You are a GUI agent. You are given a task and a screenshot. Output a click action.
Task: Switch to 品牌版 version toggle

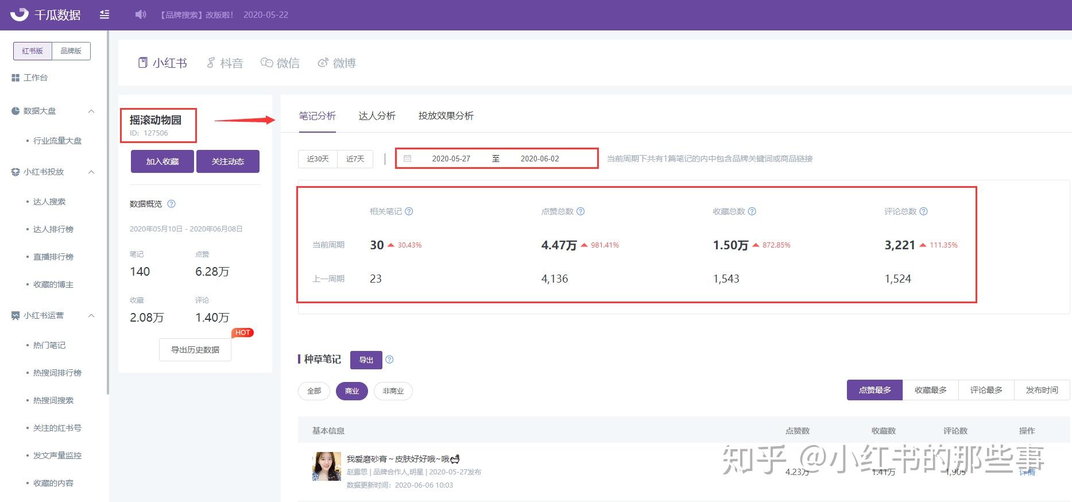pos(71,51)
